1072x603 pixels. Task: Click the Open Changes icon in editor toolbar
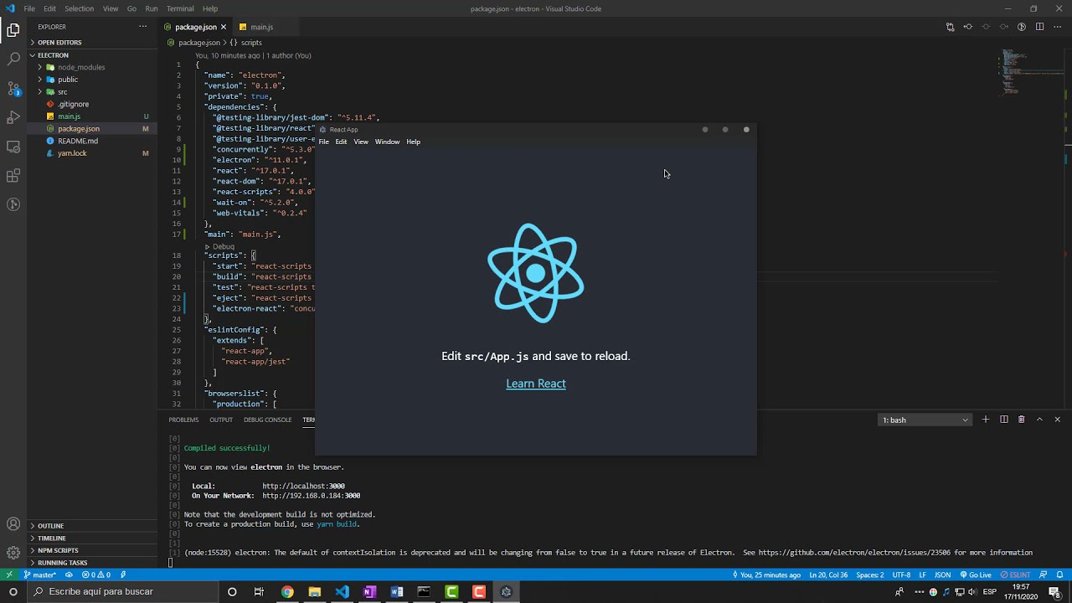pos(950,27)
